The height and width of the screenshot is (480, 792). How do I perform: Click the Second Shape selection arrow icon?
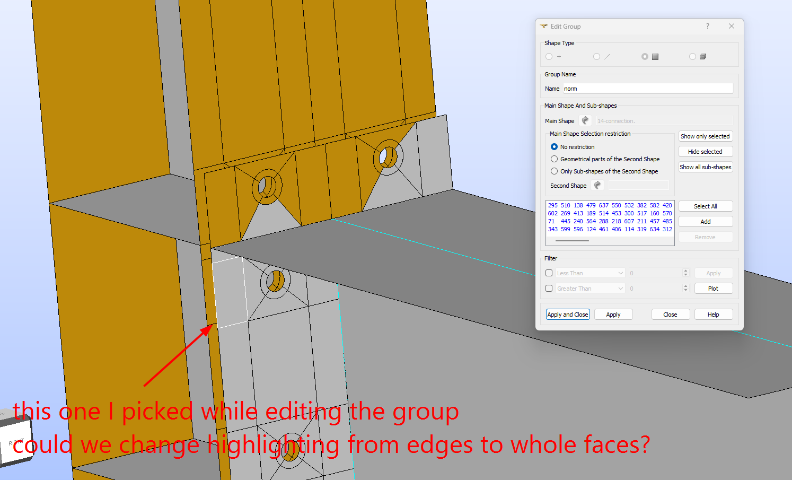[x=597, y=186]
